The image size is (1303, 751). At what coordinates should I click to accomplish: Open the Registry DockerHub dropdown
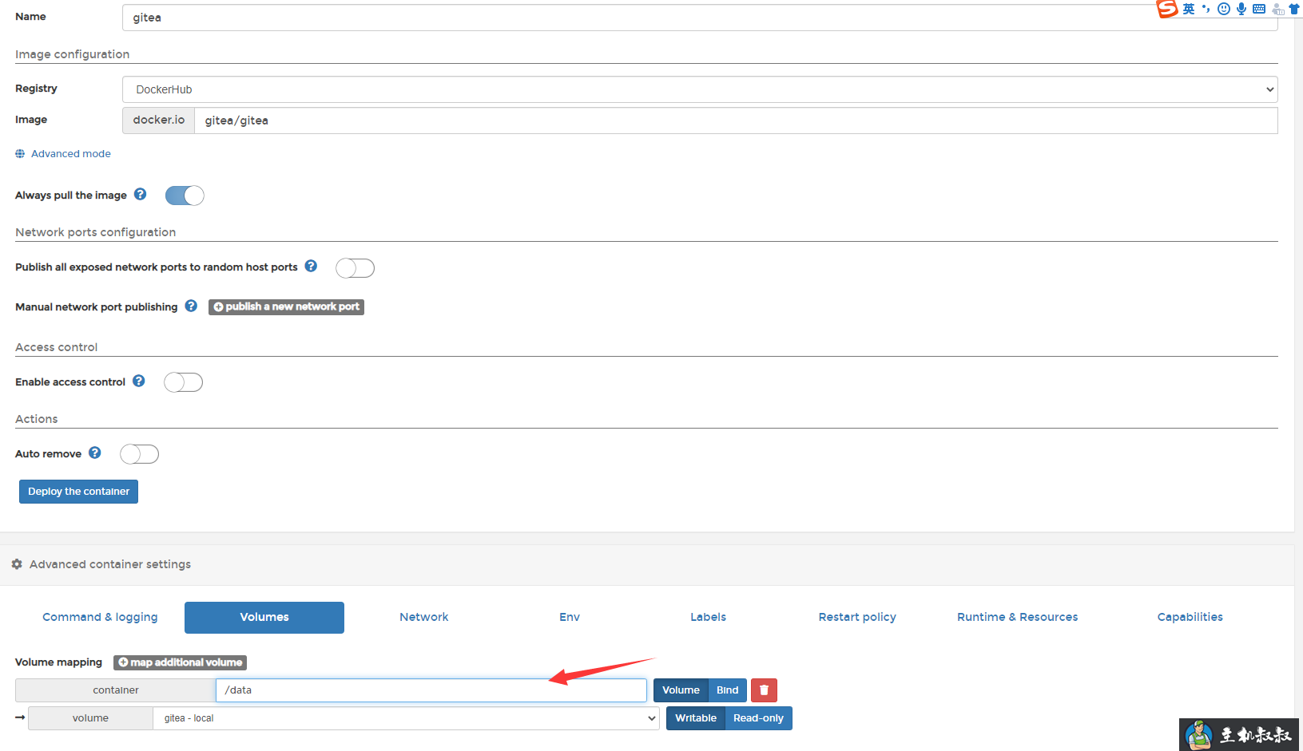pyautogui.click(x=700, y=89)
